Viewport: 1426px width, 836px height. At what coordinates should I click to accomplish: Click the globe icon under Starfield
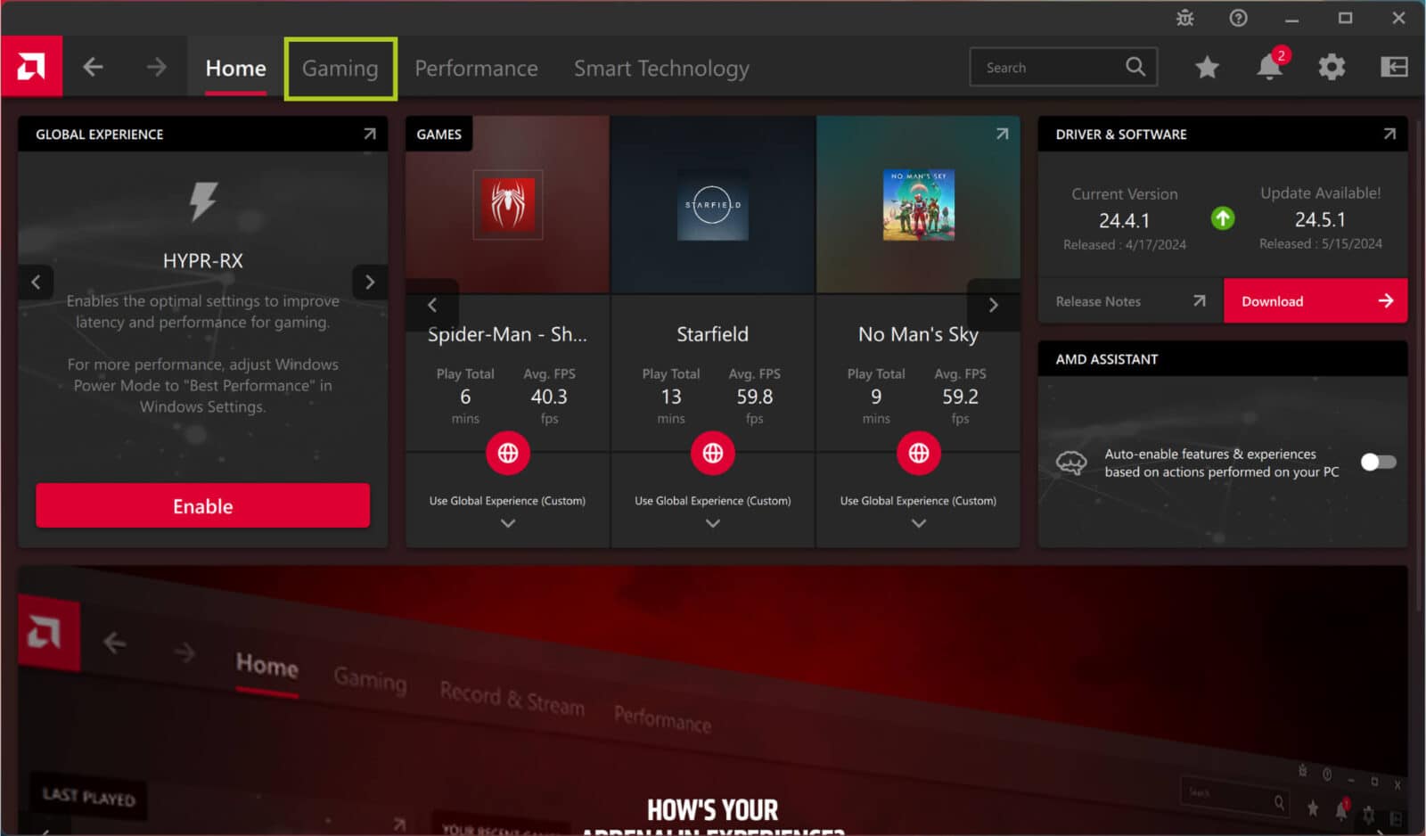click(x=712, y=453)
